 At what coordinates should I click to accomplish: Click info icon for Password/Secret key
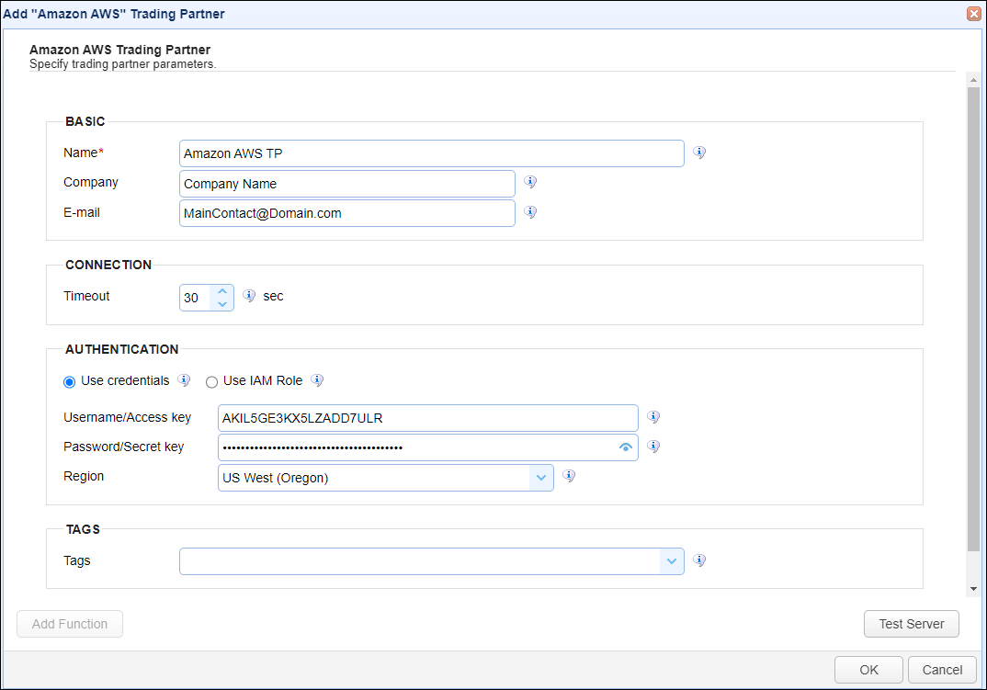point(654,447)
